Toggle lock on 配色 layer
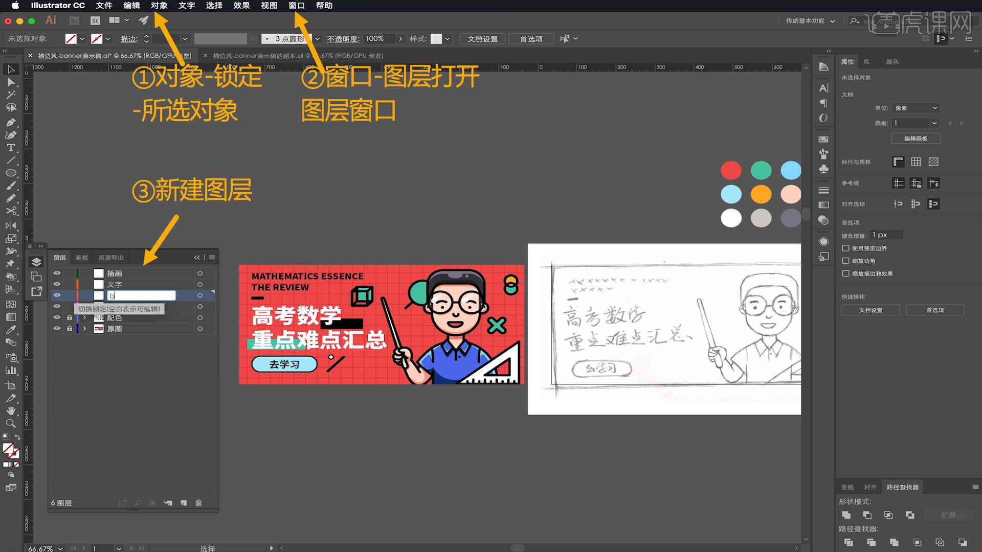Screen dimensions: 982x552 [x=70, y=317]
